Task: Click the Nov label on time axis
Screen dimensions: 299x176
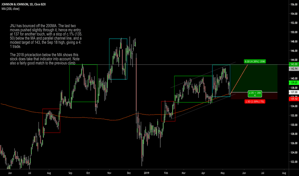Action: tap(109, 173)
